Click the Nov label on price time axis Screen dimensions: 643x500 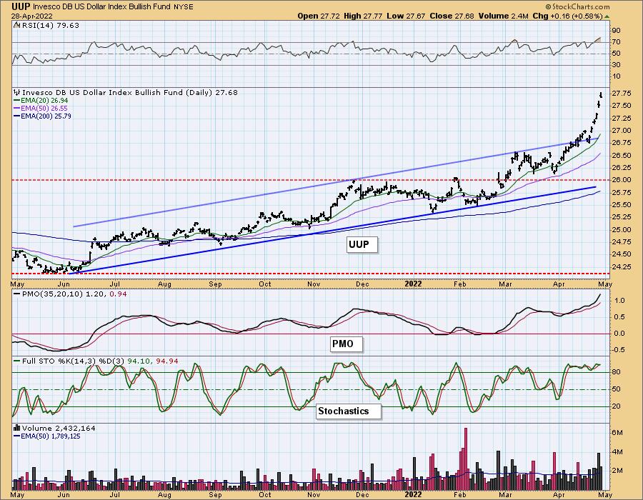point(314,284)
